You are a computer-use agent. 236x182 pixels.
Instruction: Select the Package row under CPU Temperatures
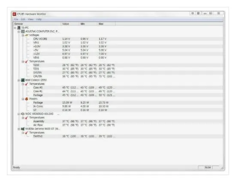tap(118, 95)
